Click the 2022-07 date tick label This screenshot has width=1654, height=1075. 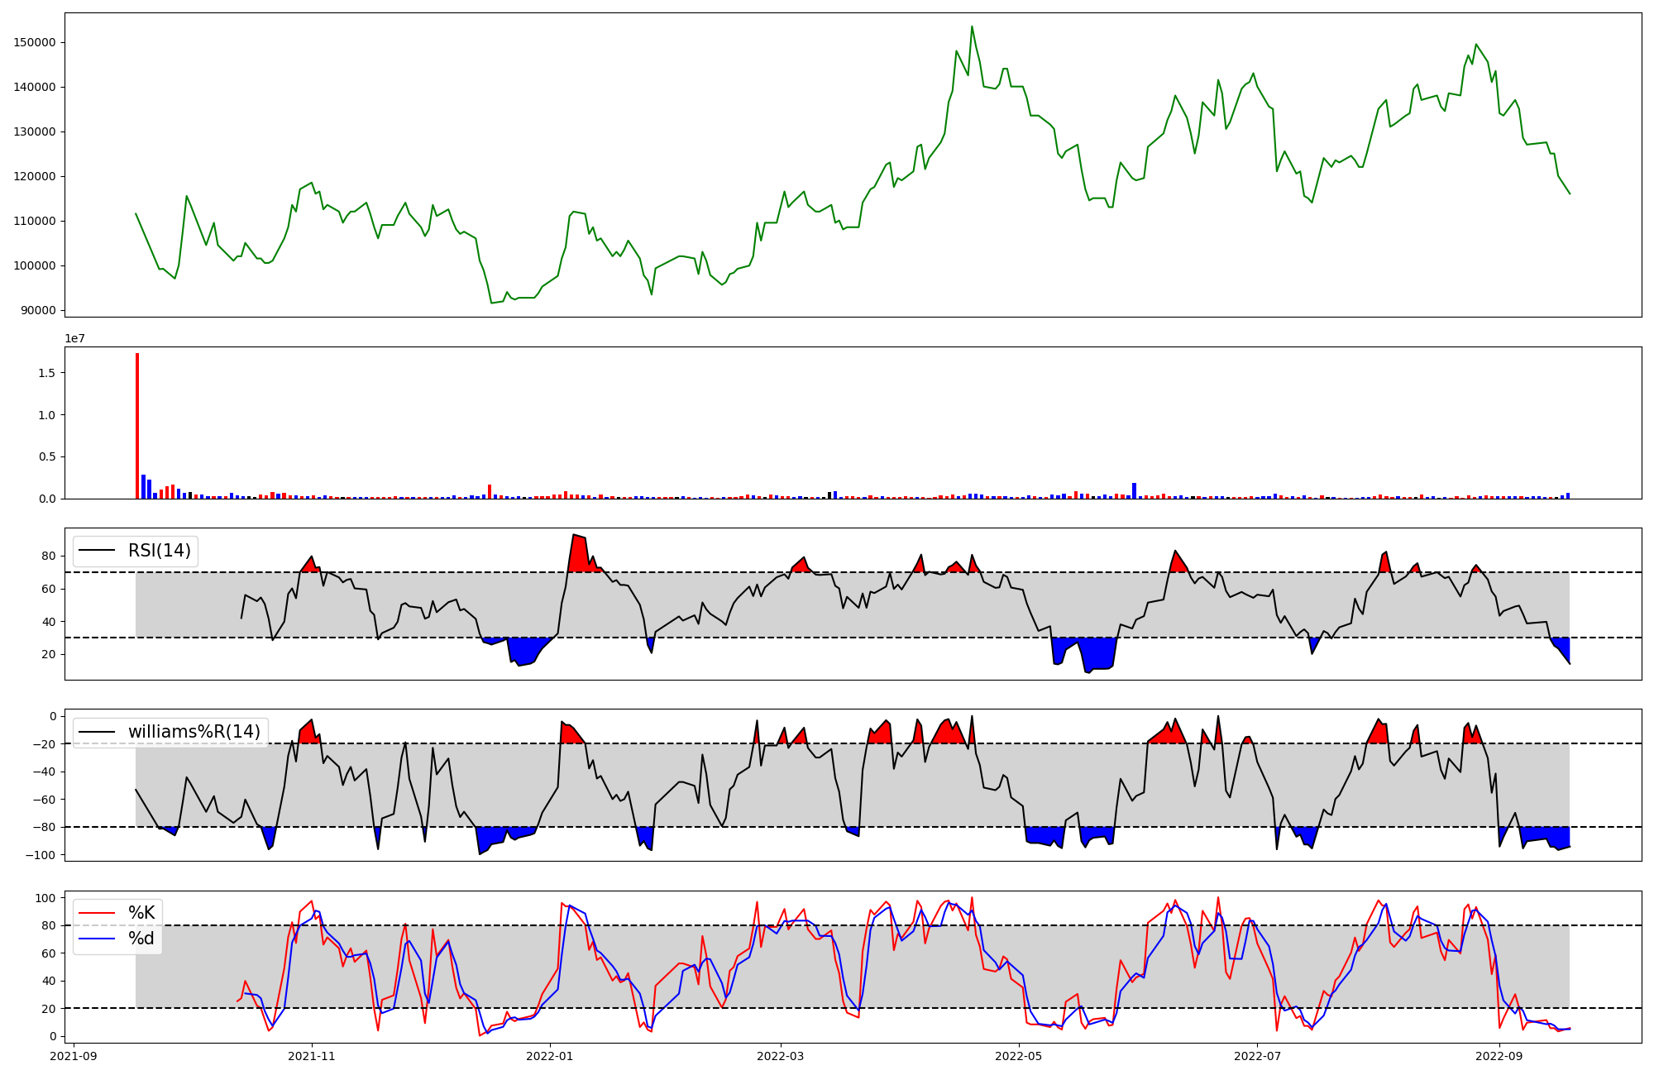pyautogui.click(x=1256, y=1056)
